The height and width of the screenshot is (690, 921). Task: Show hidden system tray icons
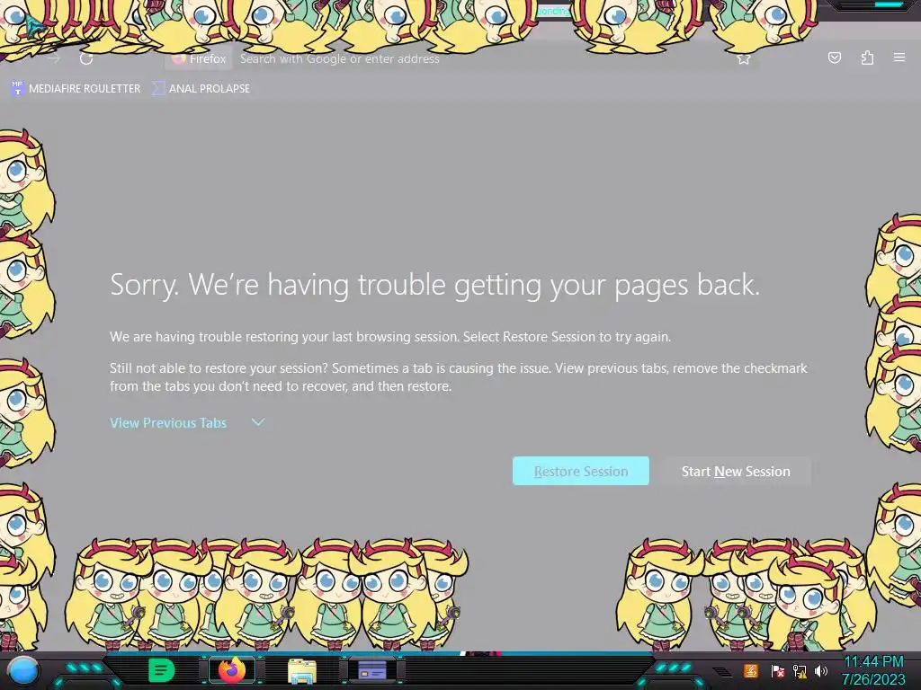(722, 671)
